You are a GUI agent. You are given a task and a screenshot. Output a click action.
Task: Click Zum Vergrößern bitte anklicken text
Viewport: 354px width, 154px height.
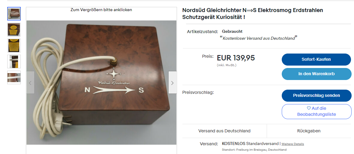(101, 10)
